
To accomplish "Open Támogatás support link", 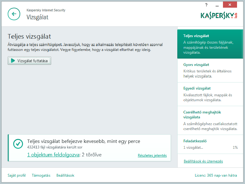I will pyautogui.click(x=41, y=175).
